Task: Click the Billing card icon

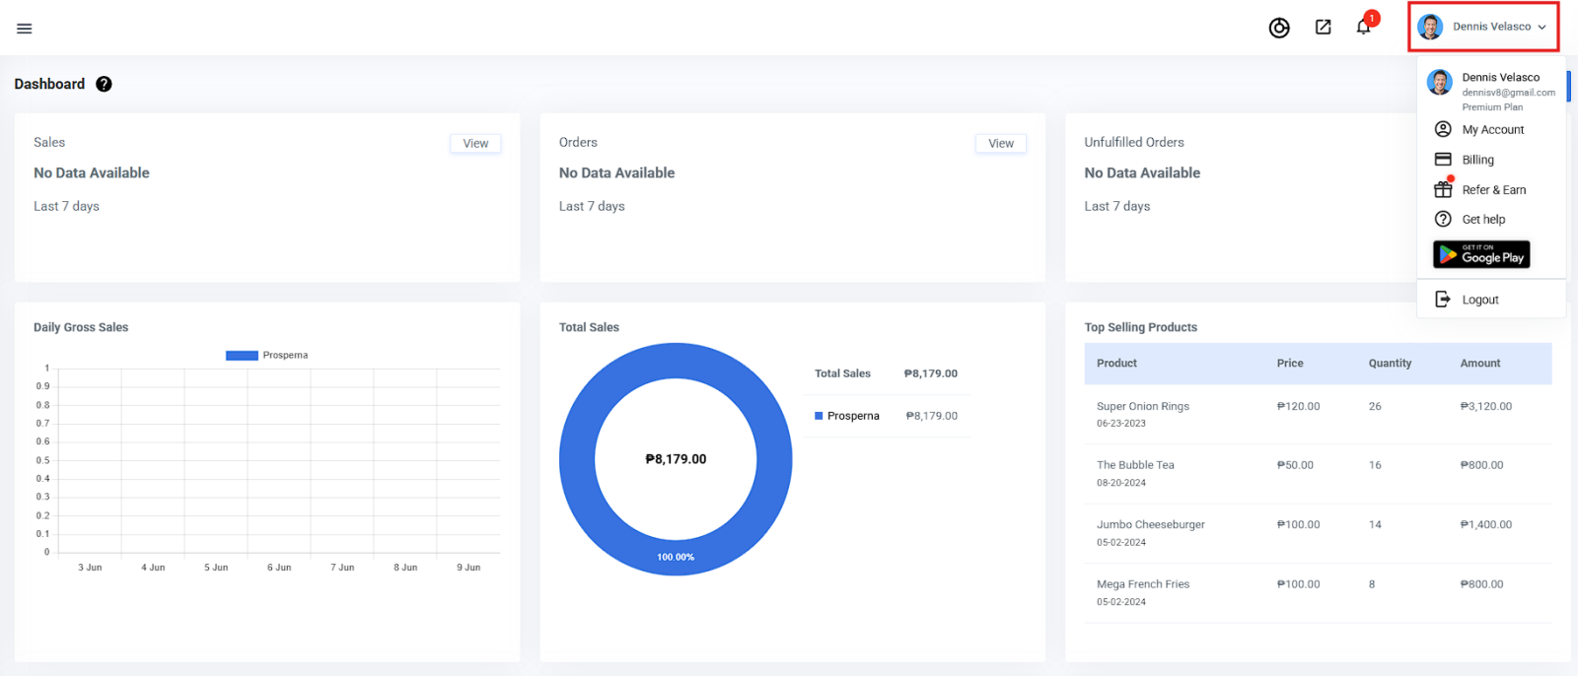Action: (x=1443, y=159)
